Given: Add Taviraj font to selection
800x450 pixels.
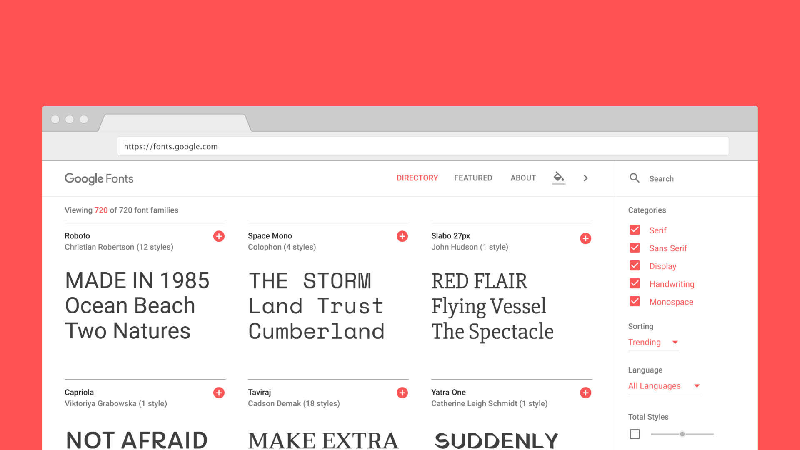Looking at the screenshot, I should 402,392.
